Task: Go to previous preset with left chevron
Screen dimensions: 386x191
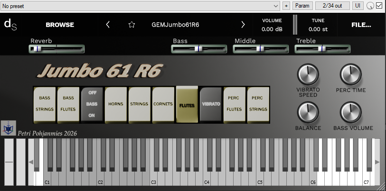Action: pos(108,25)
